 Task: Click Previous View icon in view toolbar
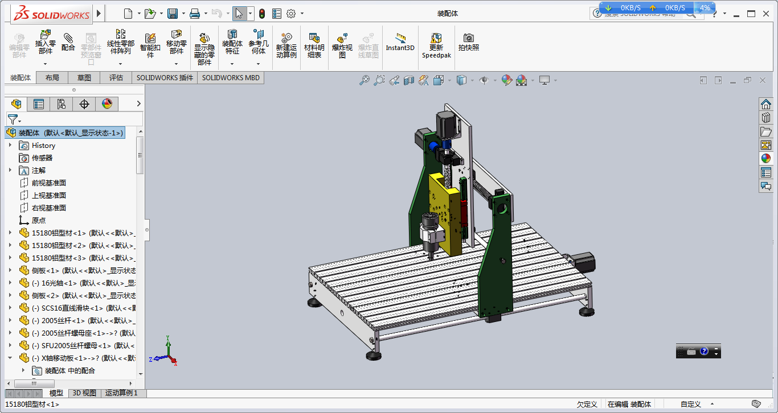click(x=394, y=81)
